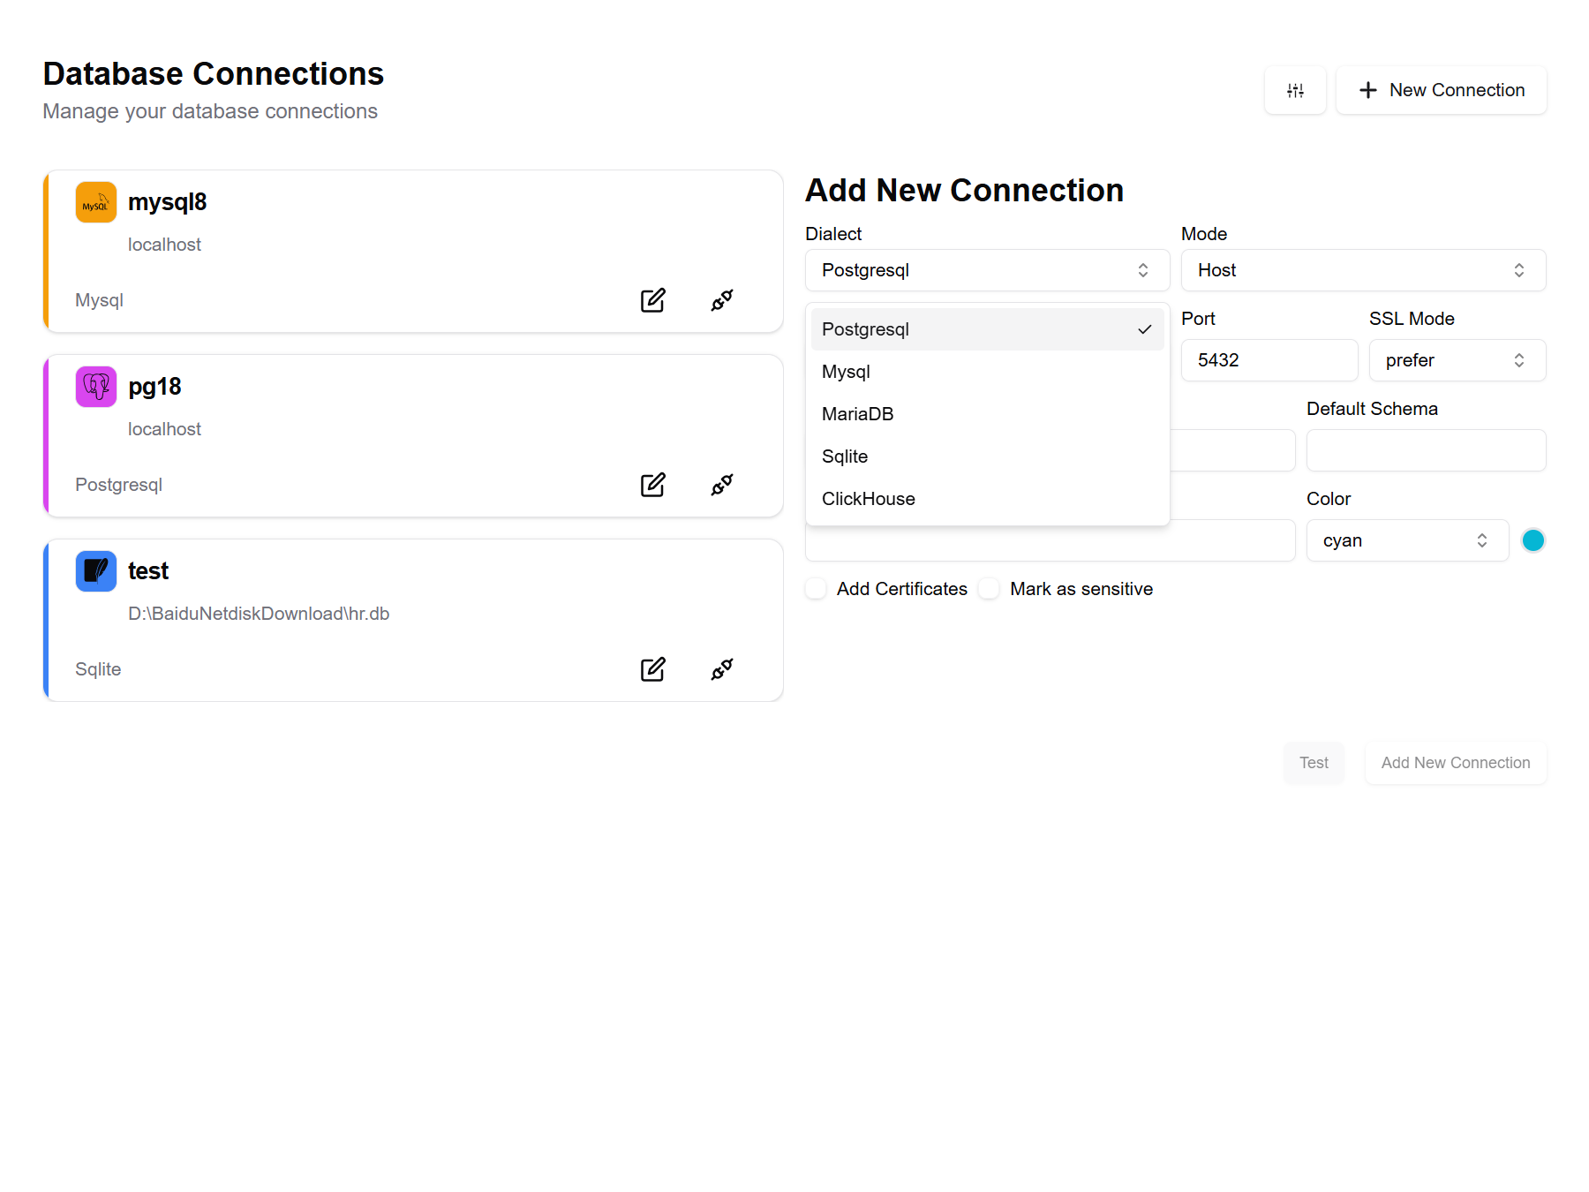Connect to pg18 using plug icon
The height and width of the screenshot is (1192, 1589).
722,485
